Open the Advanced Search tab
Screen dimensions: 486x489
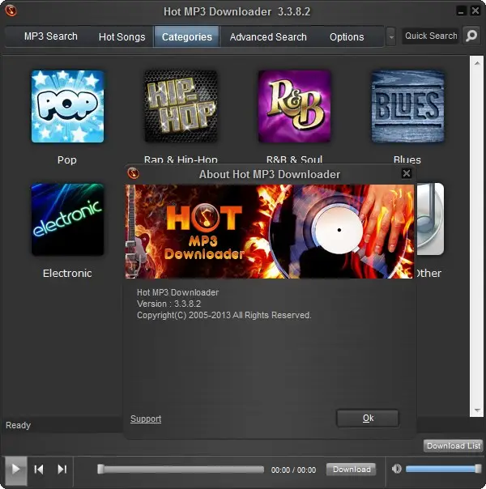[268, 36]
